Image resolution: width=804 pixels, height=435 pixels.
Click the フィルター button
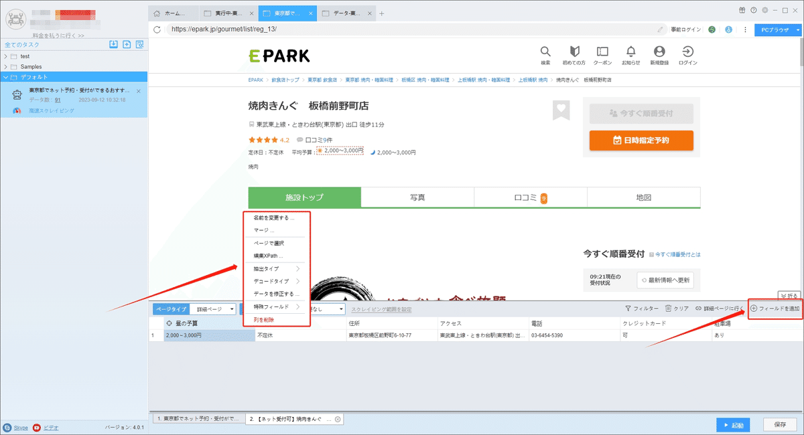pos(641,309)
